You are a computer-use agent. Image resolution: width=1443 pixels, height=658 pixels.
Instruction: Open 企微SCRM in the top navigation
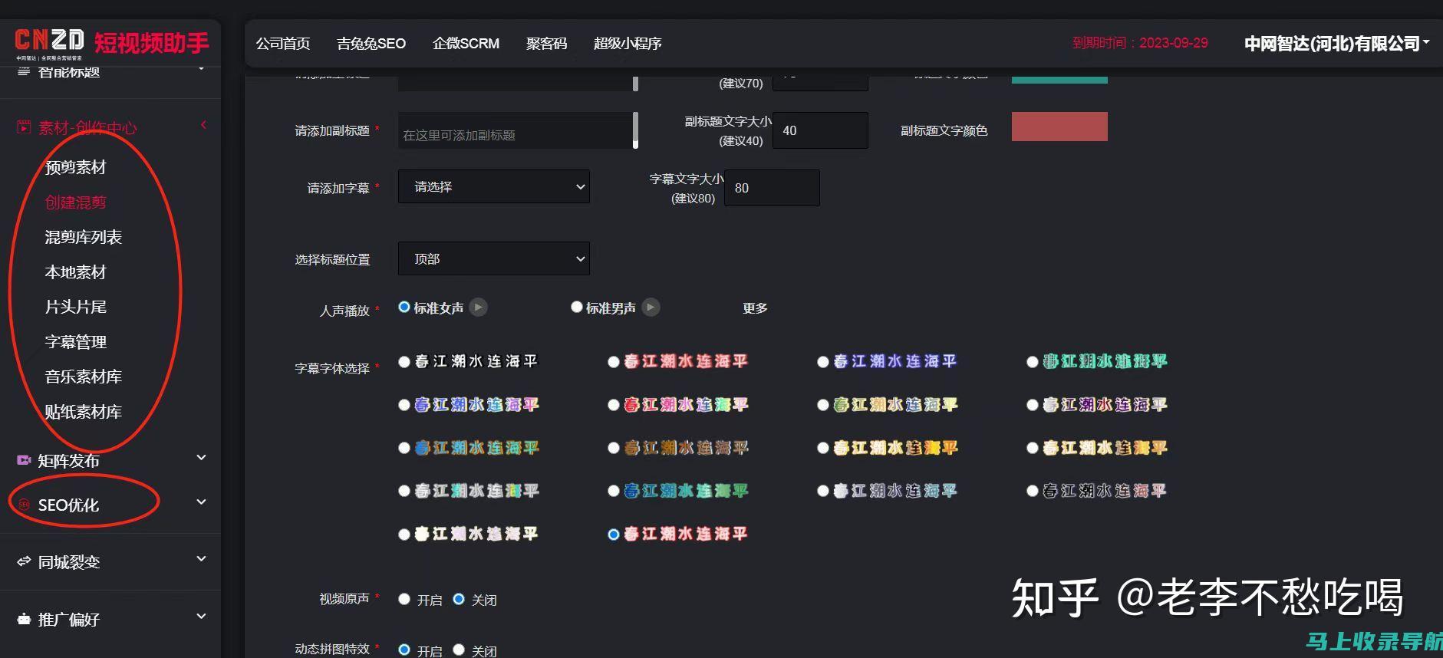pyautogui.click(x=466, y=44)
